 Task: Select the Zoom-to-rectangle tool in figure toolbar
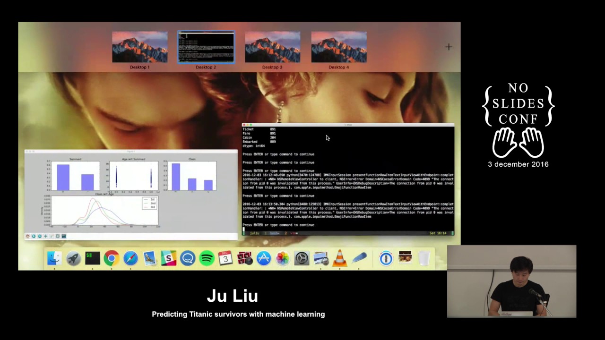pyautogui.click(x=52, y=236)
